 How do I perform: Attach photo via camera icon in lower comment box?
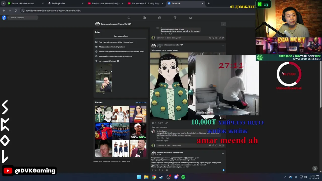tap(216, 145)
